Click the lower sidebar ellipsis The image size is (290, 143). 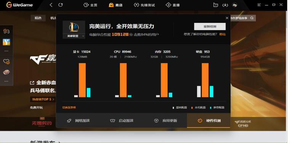6,81
